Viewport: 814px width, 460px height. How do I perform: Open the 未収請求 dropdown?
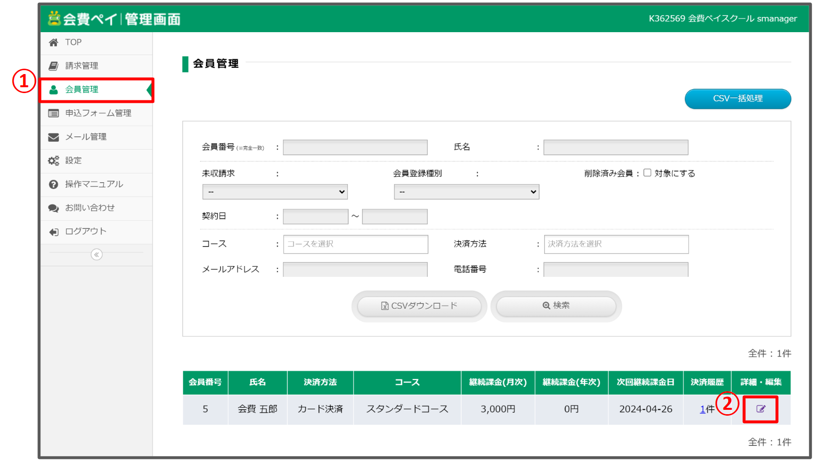tap(275, 192)
